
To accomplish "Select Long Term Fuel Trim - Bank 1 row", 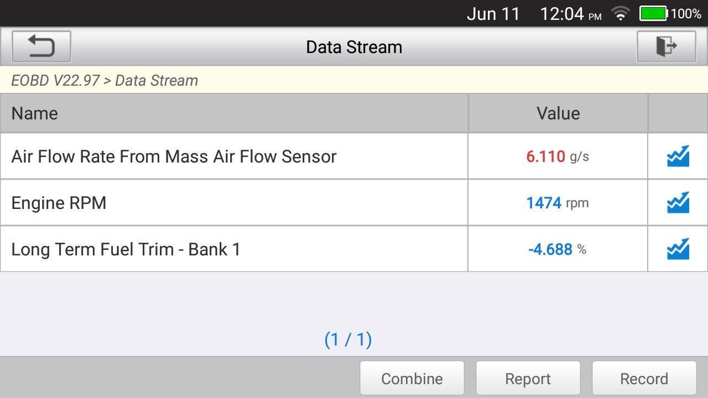I will 126,249.
